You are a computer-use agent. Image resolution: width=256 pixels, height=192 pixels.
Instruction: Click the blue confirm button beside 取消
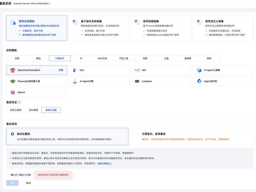coord(12,183)
